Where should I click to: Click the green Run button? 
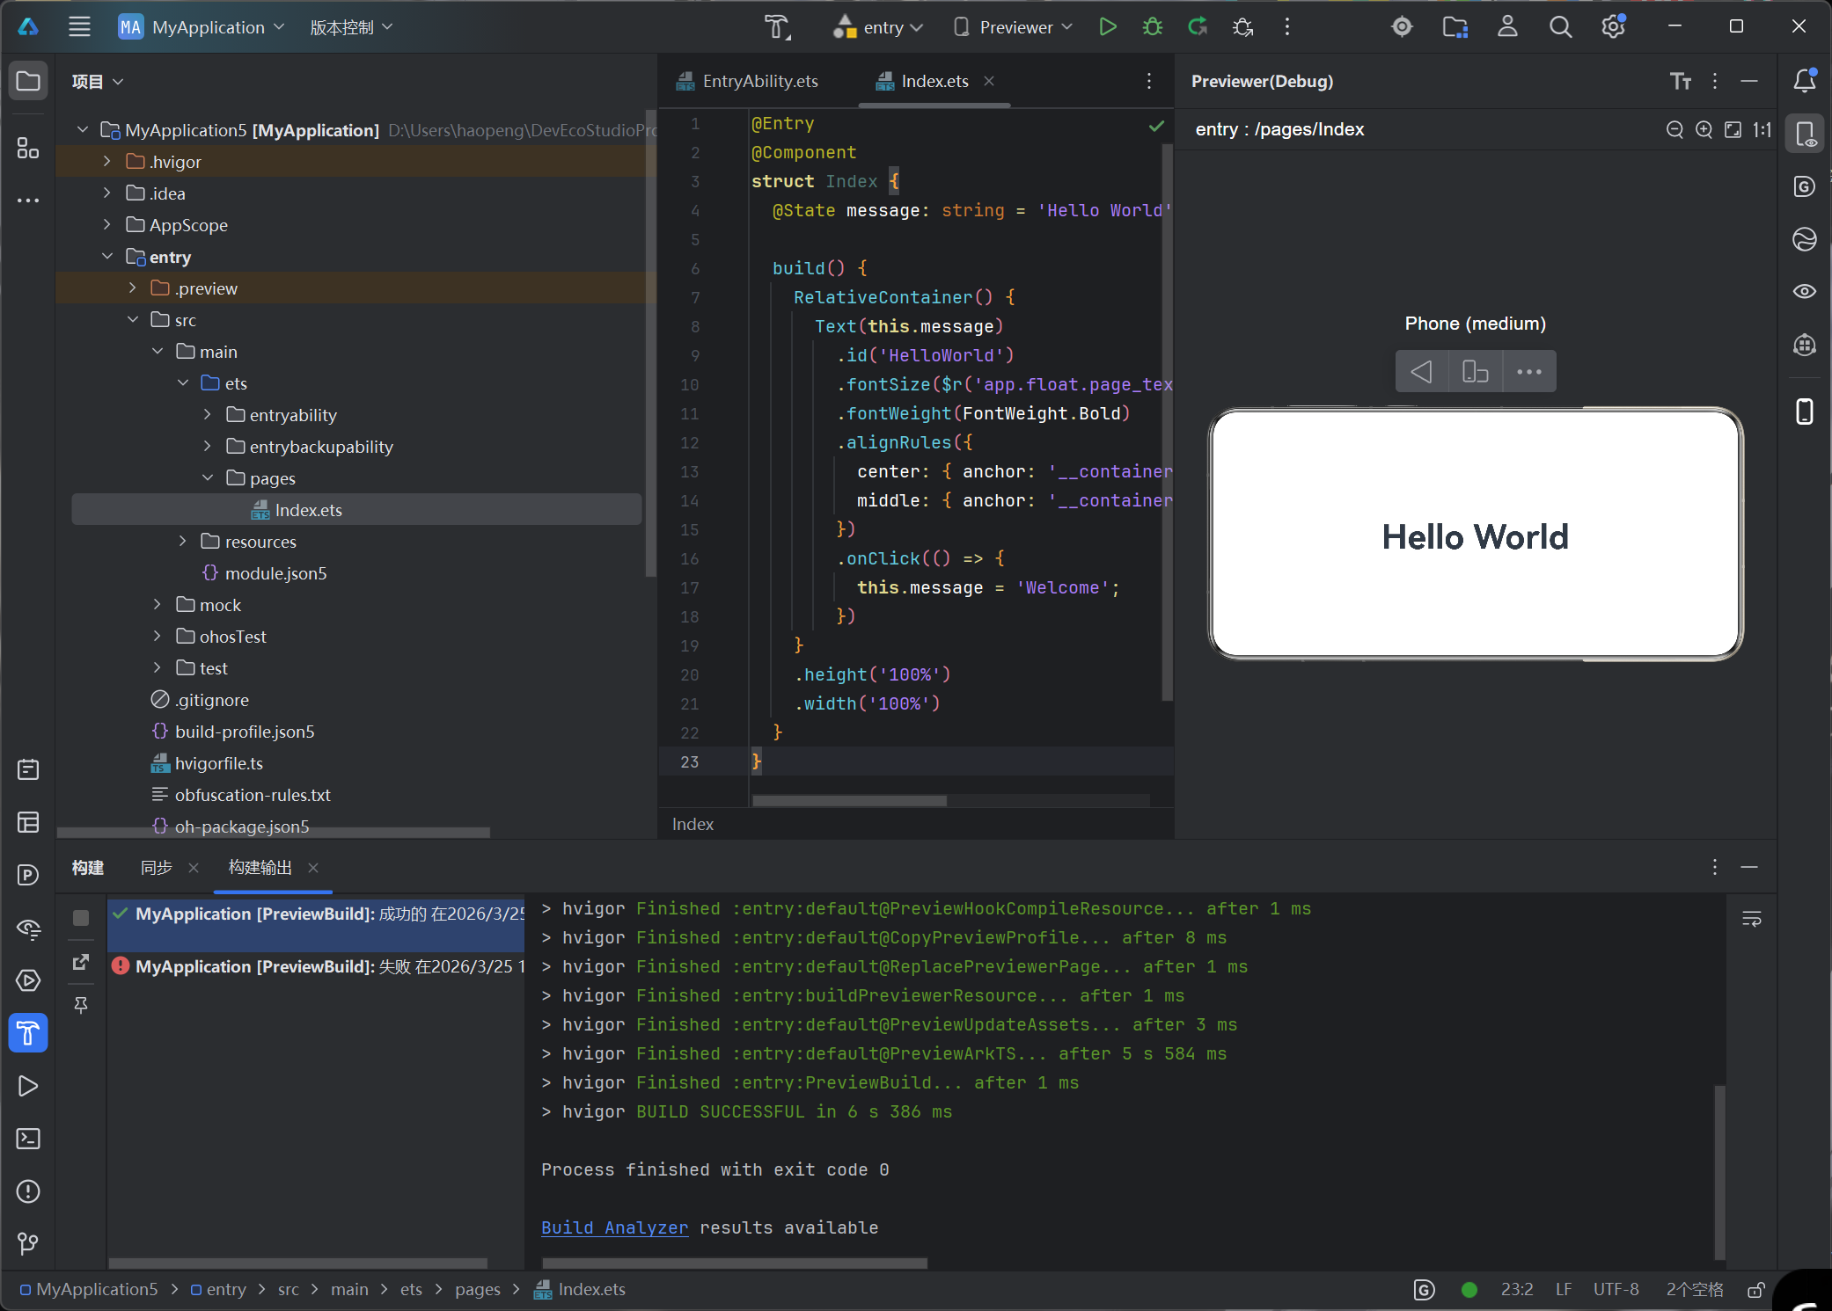pos(1108,27)
